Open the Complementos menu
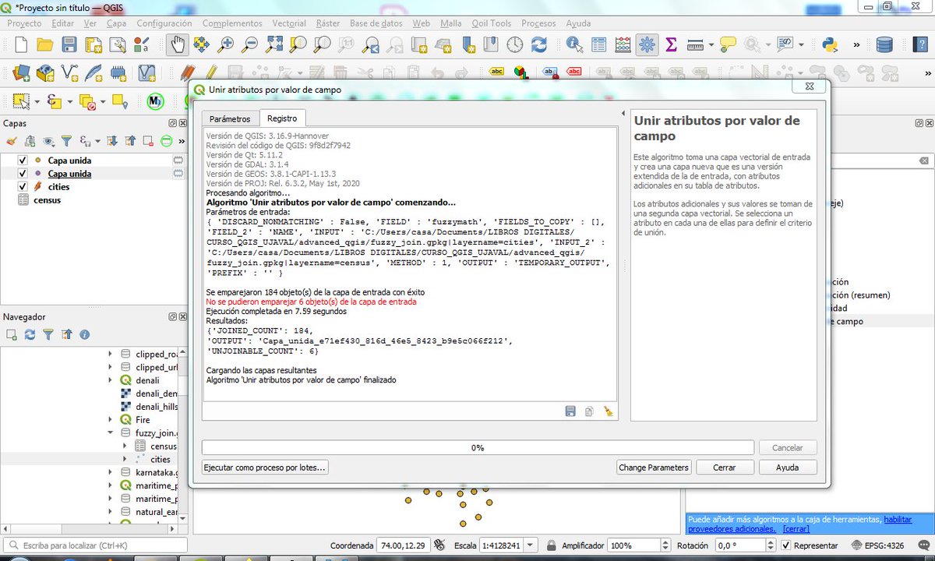Screen dimensions: 935x561 pos(232,23)
